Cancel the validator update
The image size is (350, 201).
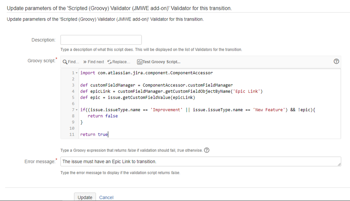point(106,198)
